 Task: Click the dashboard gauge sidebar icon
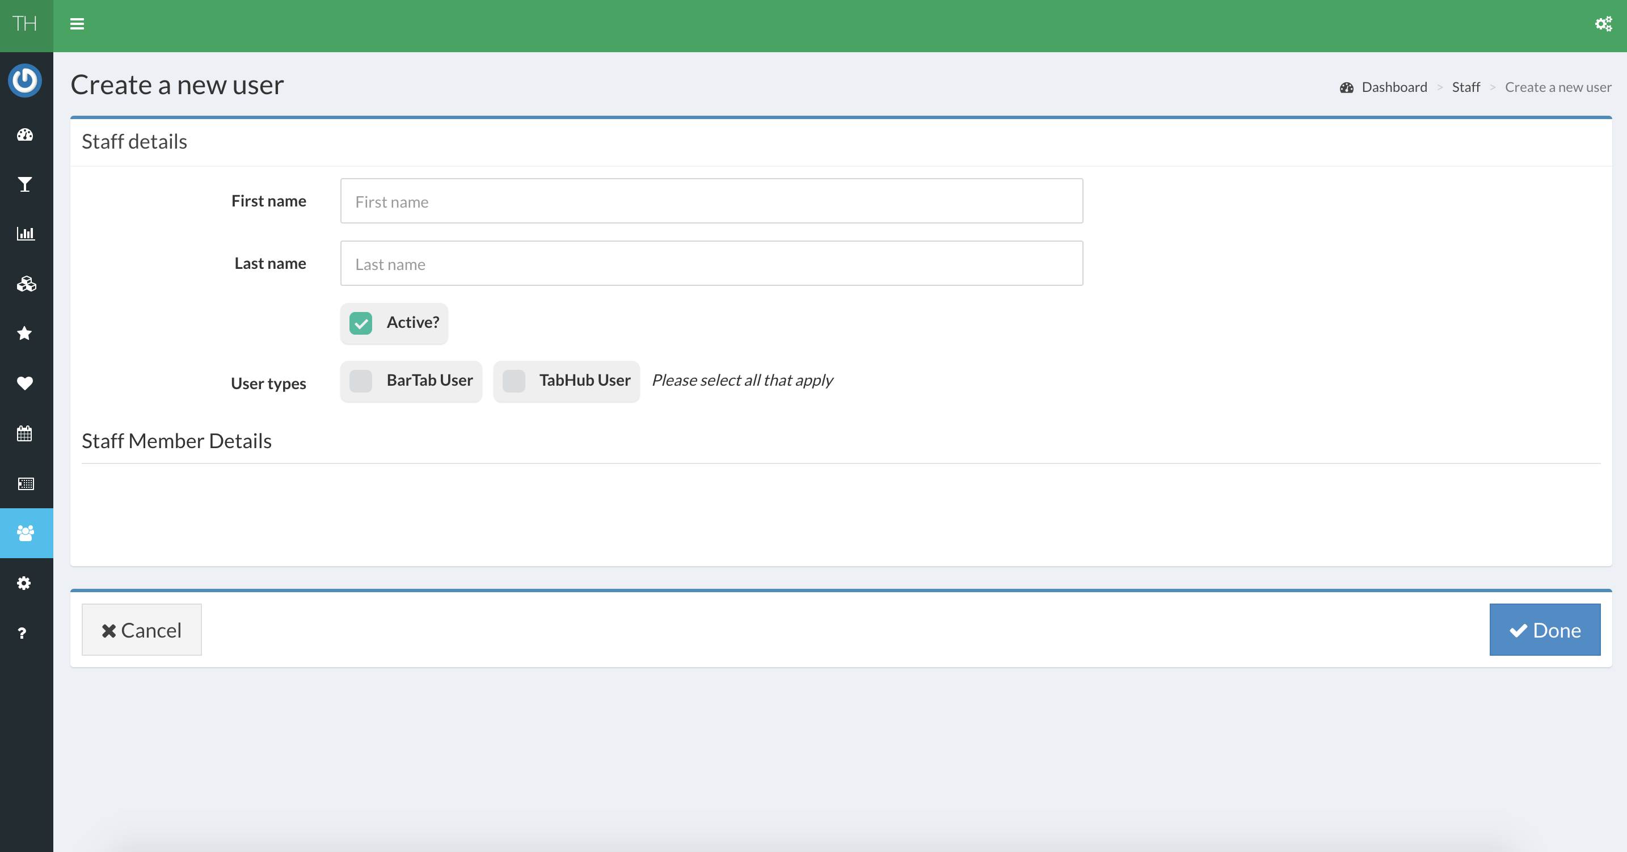[26, 134]
